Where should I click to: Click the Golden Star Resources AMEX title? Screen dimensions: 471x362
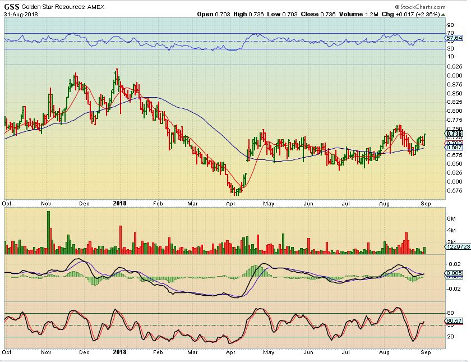(x=55, y=7)
